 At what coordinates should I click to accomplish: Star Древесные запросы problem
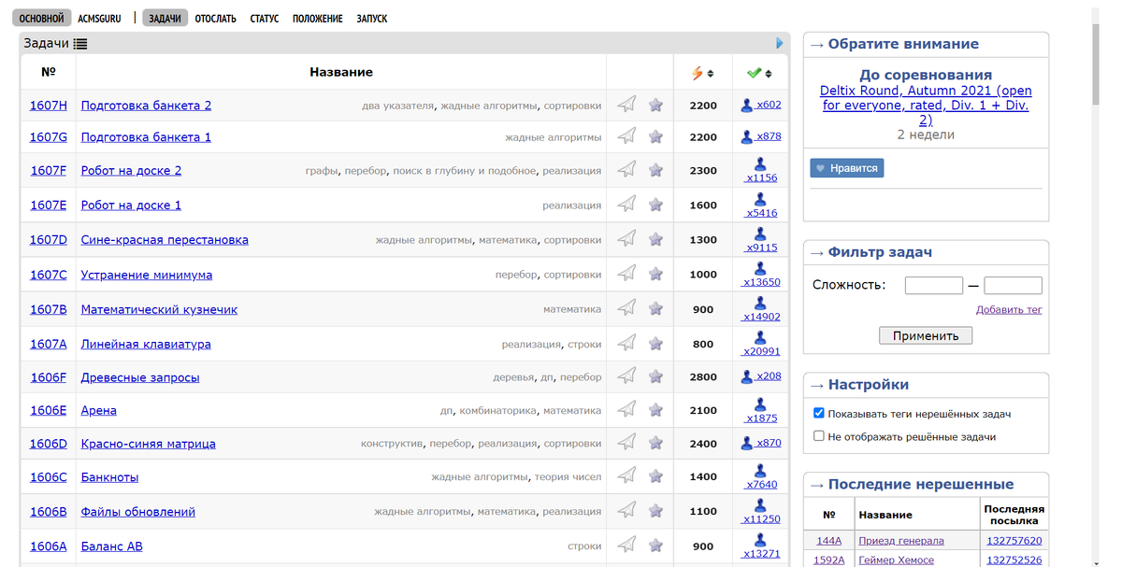point(656,376)
